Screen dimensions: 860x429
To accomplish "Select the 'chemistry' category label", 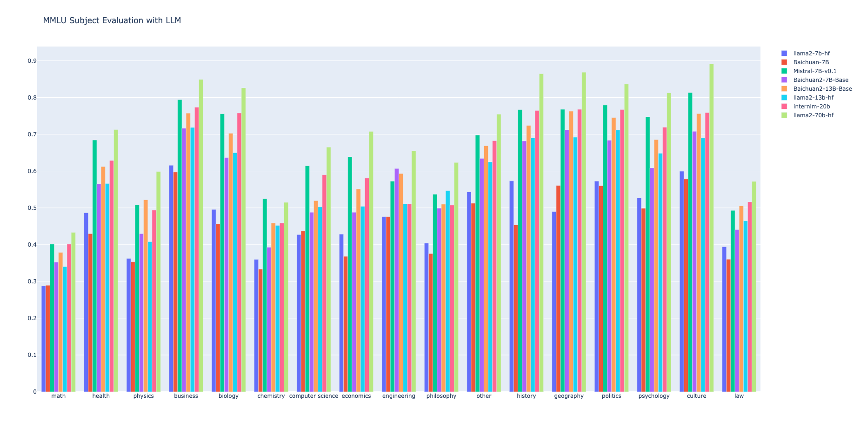I will [x=271, y=396].
